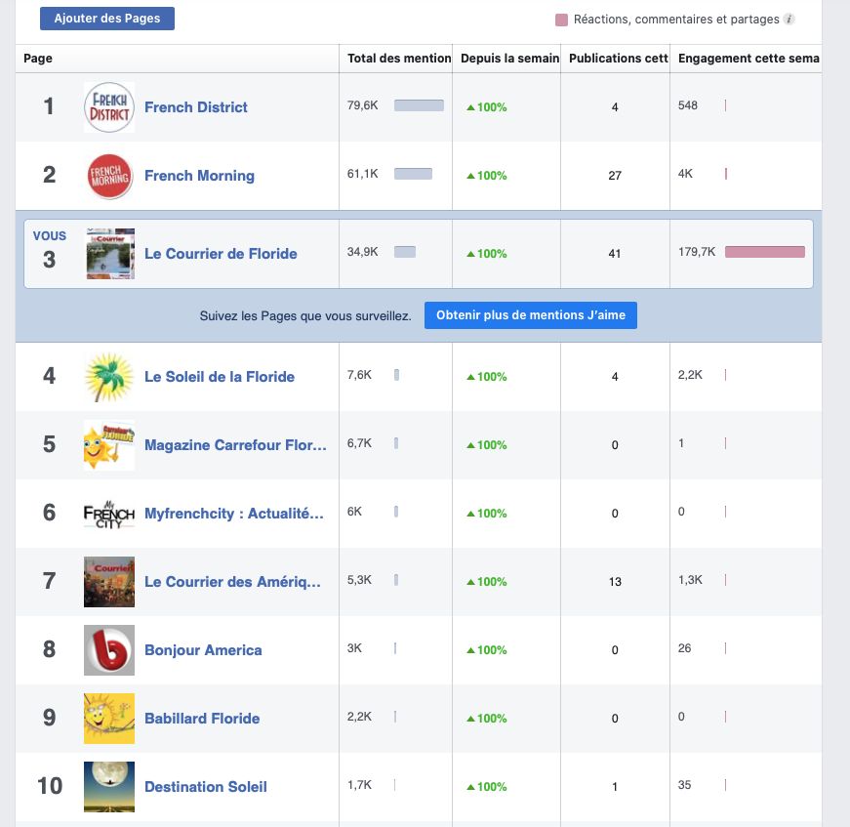This screenshot has width=850, height=827.
Task: Open the French Morning page link
Action: pyautogui.click(x=199, y=176)
